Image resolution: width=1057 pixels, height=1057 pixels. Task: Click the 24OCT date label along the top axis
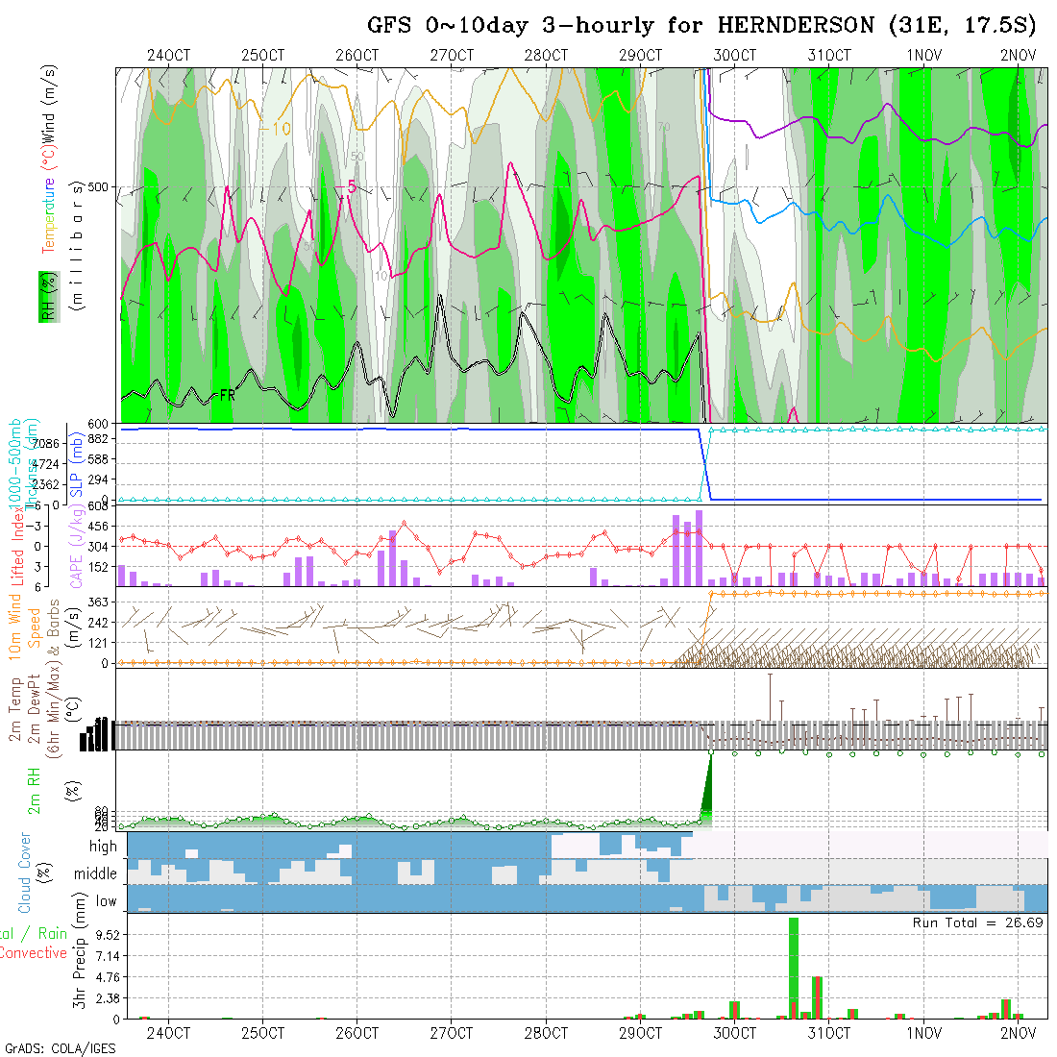tap(168, 56)
